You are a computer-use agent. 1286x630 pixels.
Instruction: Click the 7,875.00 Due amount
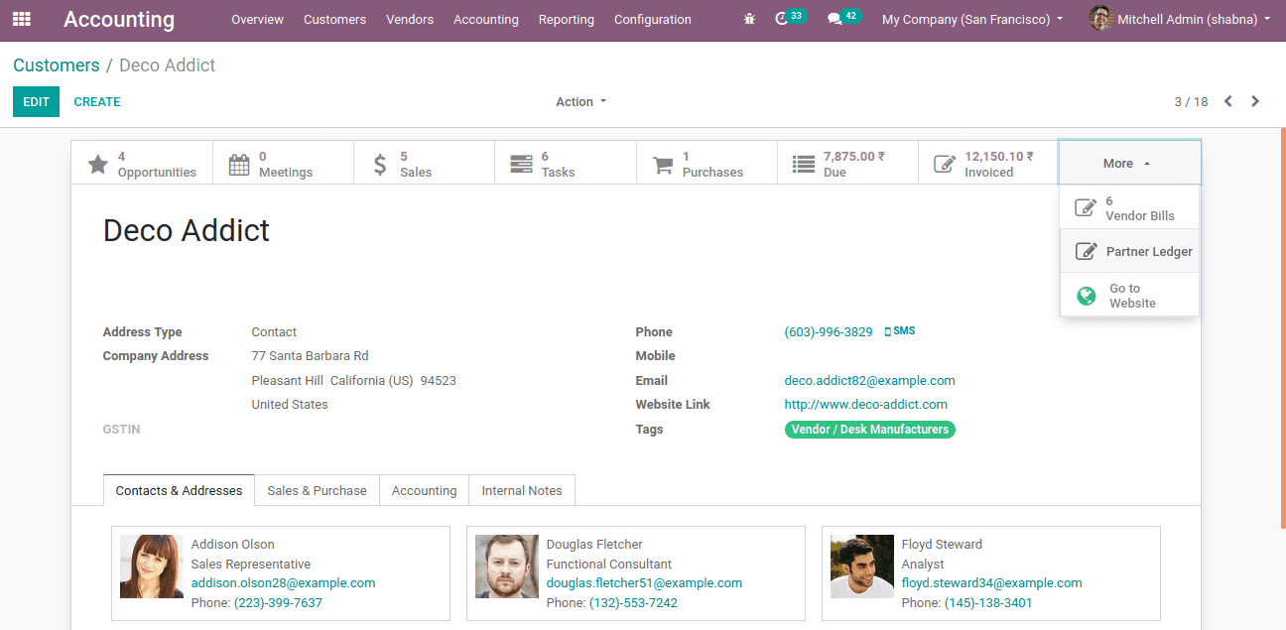click(854, 157)
